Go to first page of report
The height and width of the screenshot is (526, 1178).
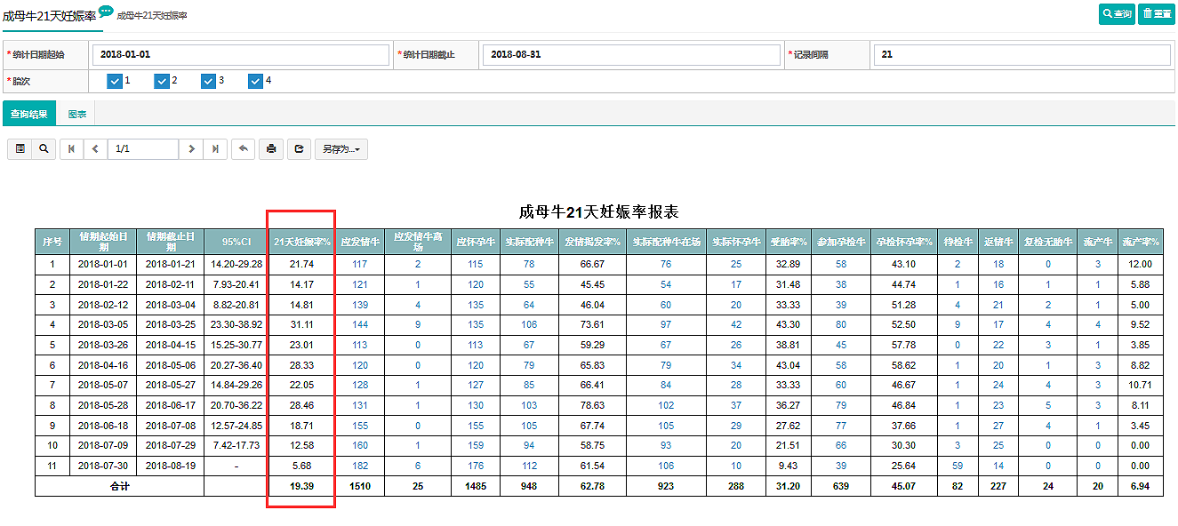pos(72,149)
